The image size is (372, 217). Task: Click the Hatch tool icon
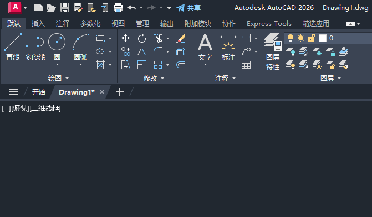pyautogui.click(x=100, y=65)
